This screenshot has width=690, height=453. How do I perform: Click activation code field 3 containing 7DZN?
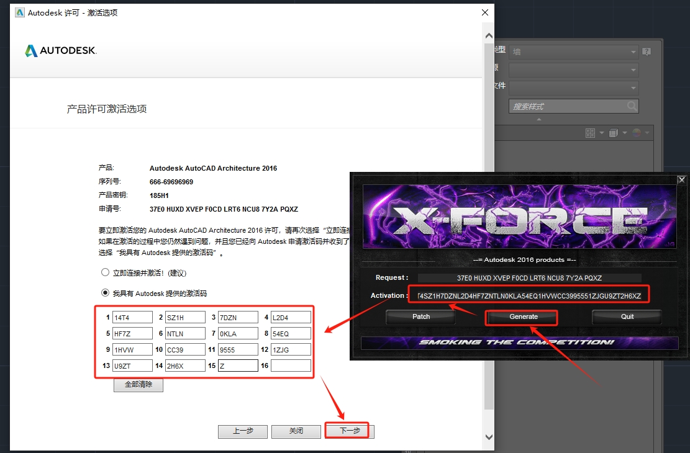point(238,317)
